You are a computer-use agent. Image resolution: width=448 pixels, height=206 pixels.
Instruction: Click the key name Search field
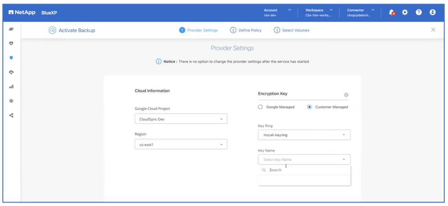pos(306,170)
